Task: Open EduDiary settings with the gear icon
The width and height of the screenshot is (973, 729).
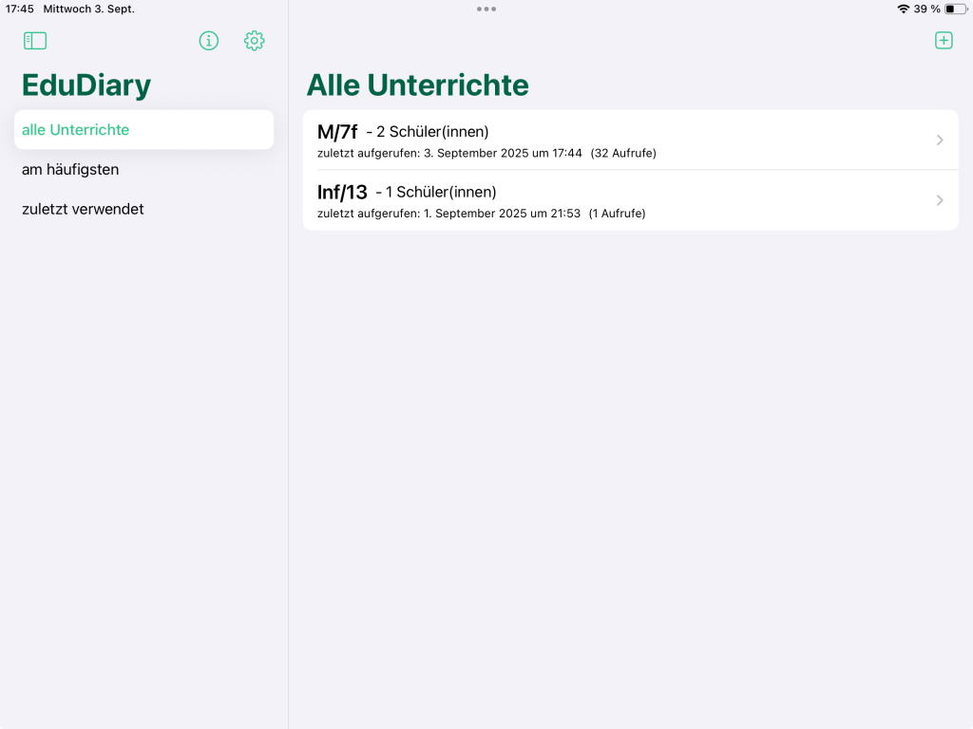Action: point(254,41)
